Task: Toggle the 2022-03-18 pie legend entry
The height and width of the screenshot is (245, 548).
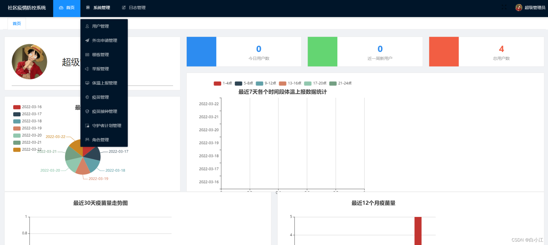Action: [x=27, y=121]
